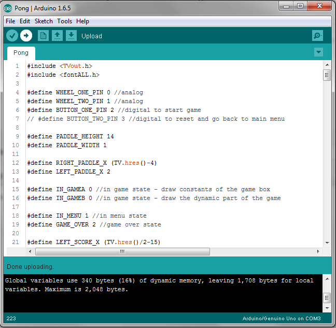
Task: Click line count 223 in status bar
Action: tap(11, 318)
